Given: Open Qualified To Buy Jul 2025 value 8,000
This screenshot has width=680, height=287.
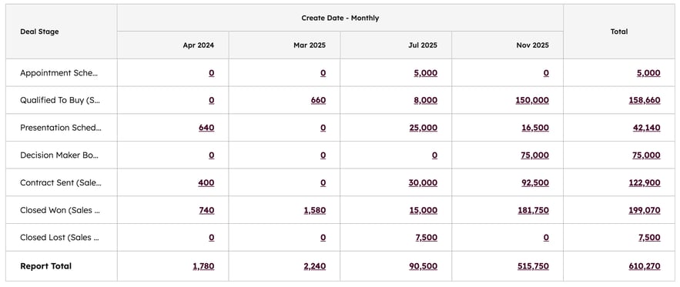Looking at the screenshot, I should (425, 100).
